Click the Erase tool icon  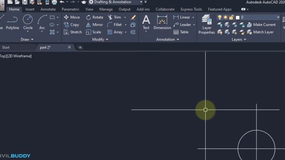click(133, 17)
